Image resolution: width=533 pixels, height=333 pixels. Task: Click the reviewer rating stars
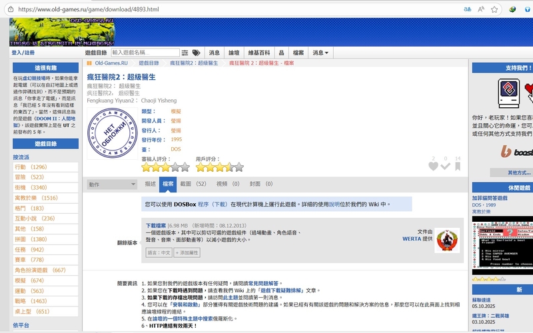pyautogui.click(x=165, y=167)
